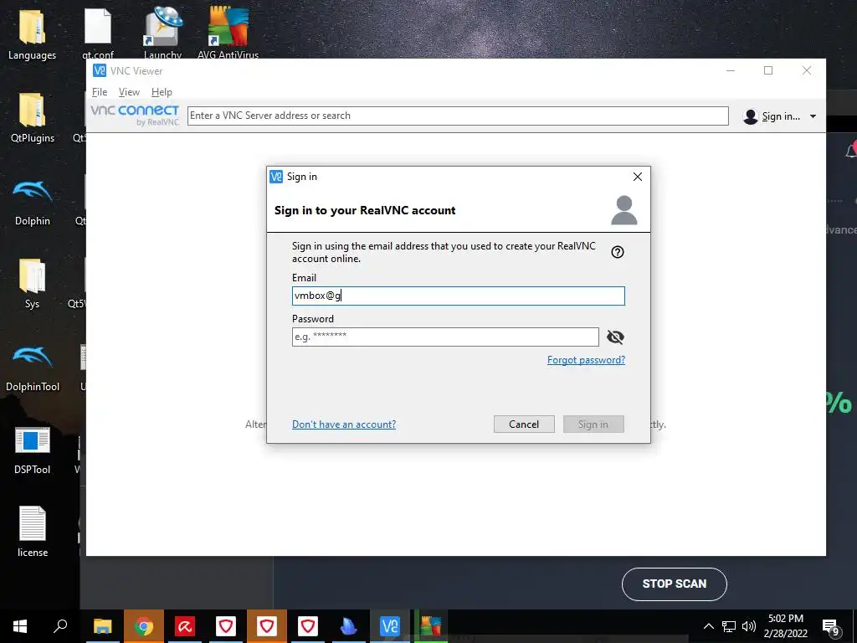Cancel the sign in dialog
Viewport: 857px width, 643px height.
[x=524, y=424]
